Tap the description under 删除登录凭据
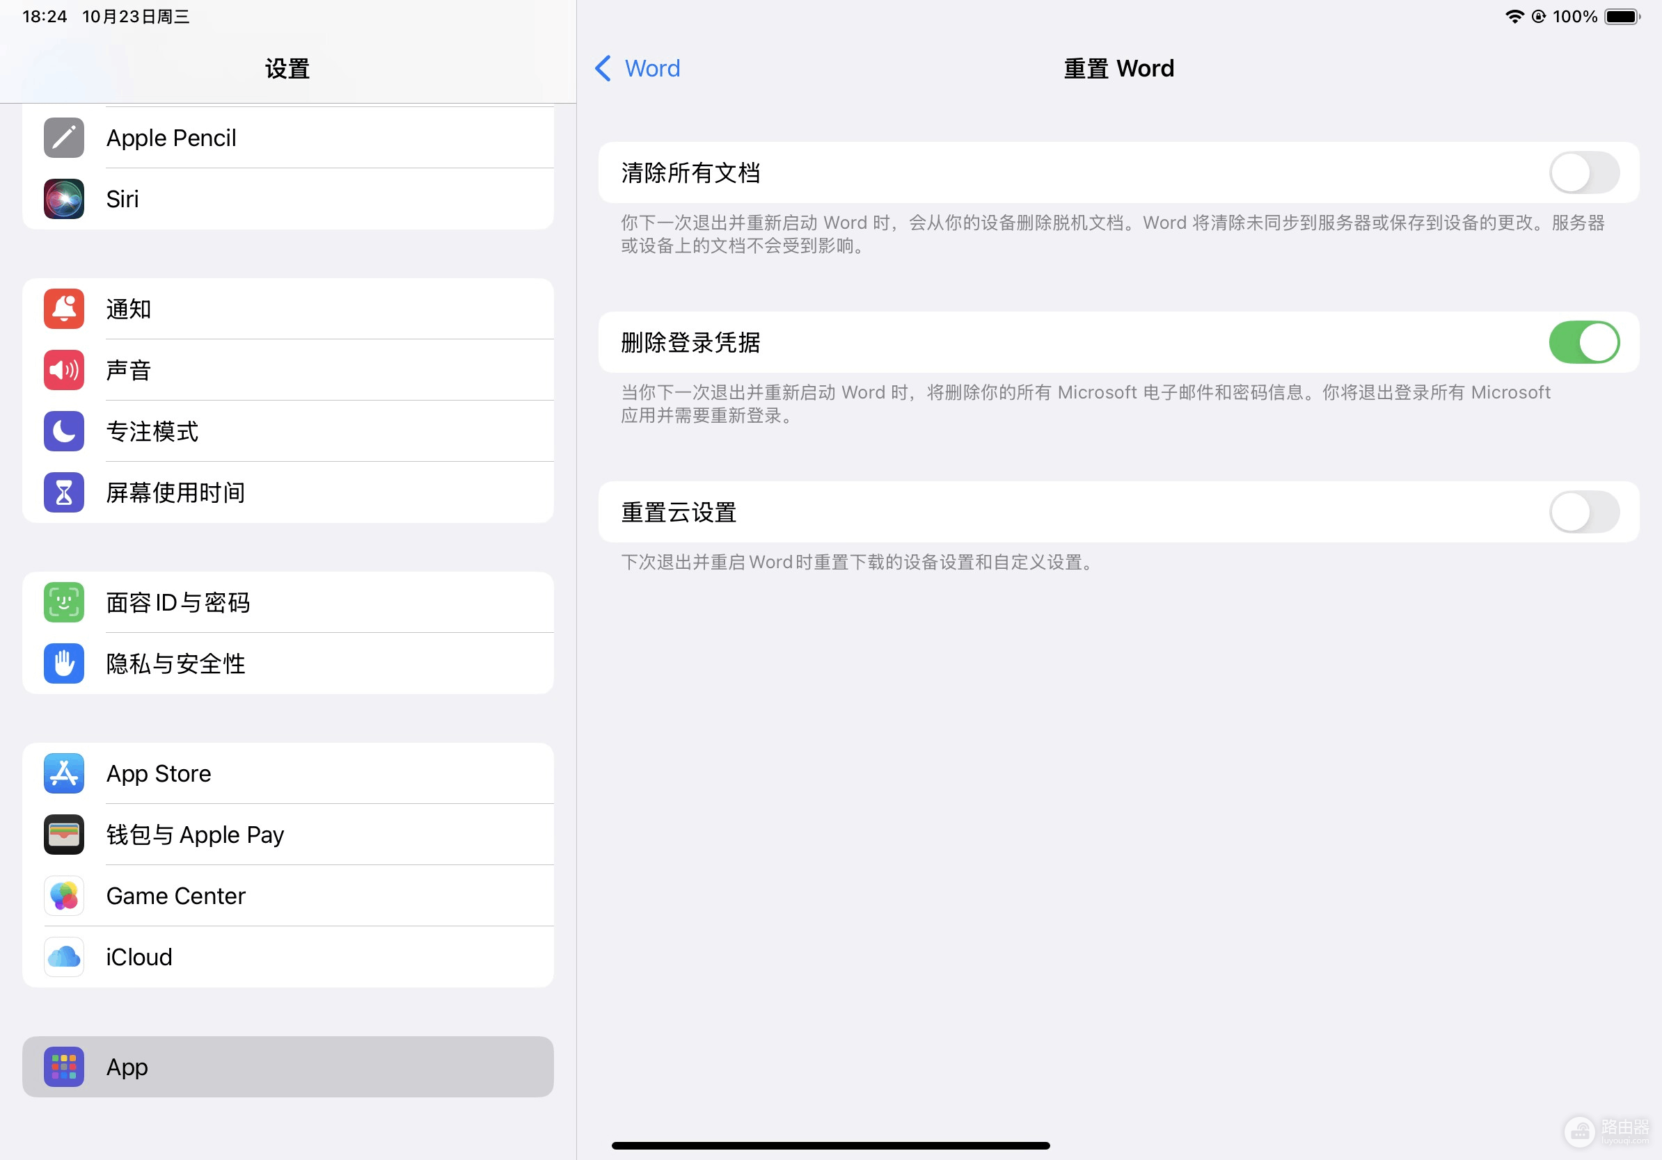The height and width of the screenshot is (1160, 1662). [x=1086, y=403]
